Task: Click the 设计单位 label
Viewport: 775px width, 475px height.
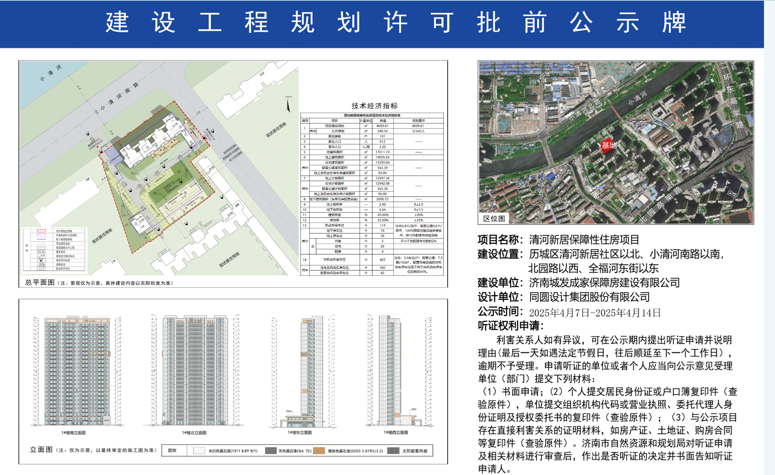Action: tap(500, 297)
